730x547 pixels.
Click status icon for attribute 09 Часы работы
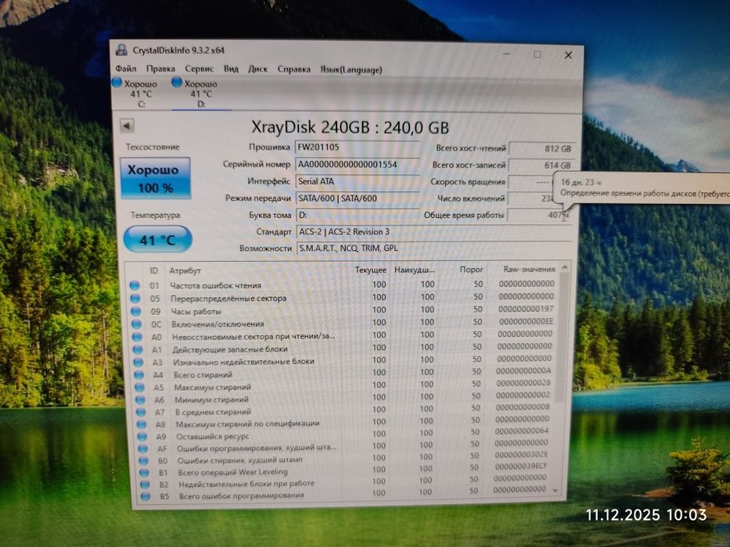tap(135, 311)
